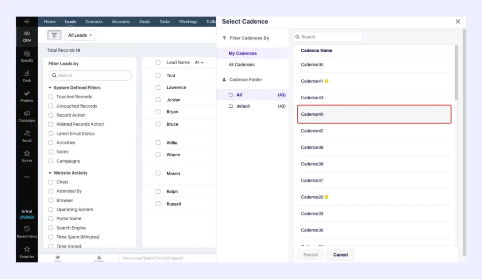Select the lead Mason checkbox
Screen dimensions: 482x279
coord(158,173)
